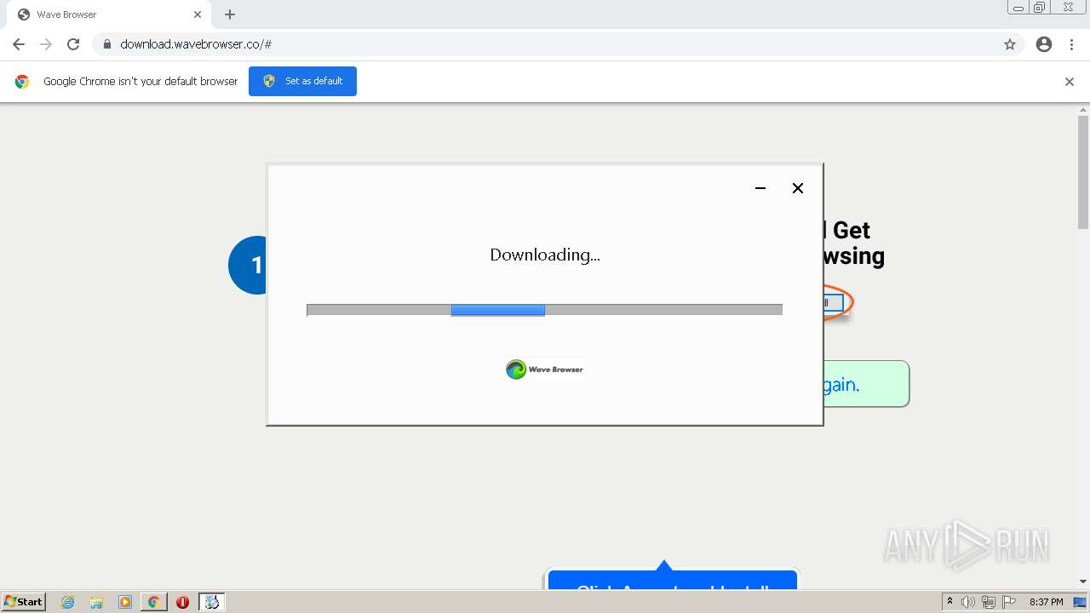Viewport: 1090px width, 613px height.
Task: Set Chrome as default browser
Action: (302, 81)
